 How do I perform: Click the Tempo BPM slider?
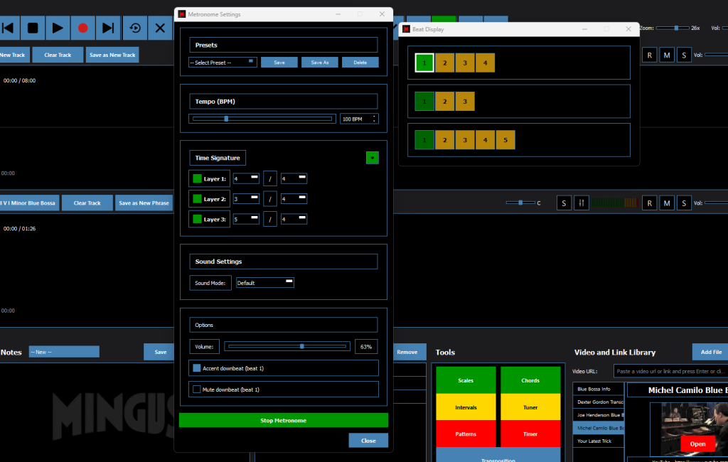tap(261, 119)
